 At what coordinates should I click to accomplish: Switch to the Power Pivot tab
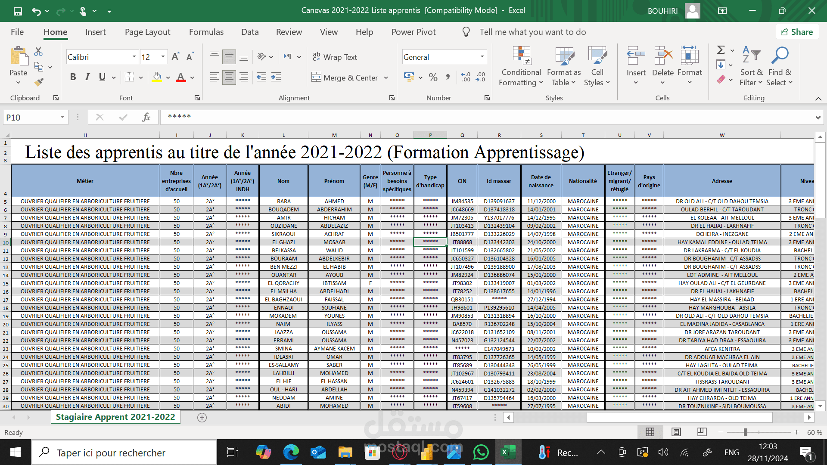[x=413, y=32]
